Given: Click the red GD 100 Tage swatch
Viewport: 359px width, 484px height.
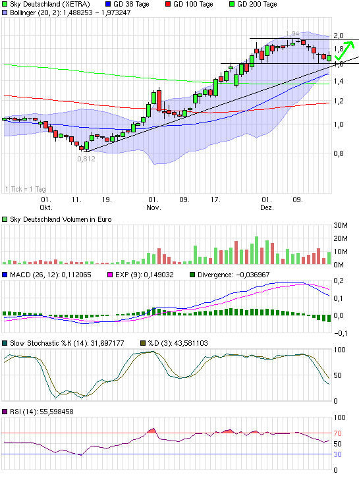Looking at the screenshot, I should pos(168,5).
